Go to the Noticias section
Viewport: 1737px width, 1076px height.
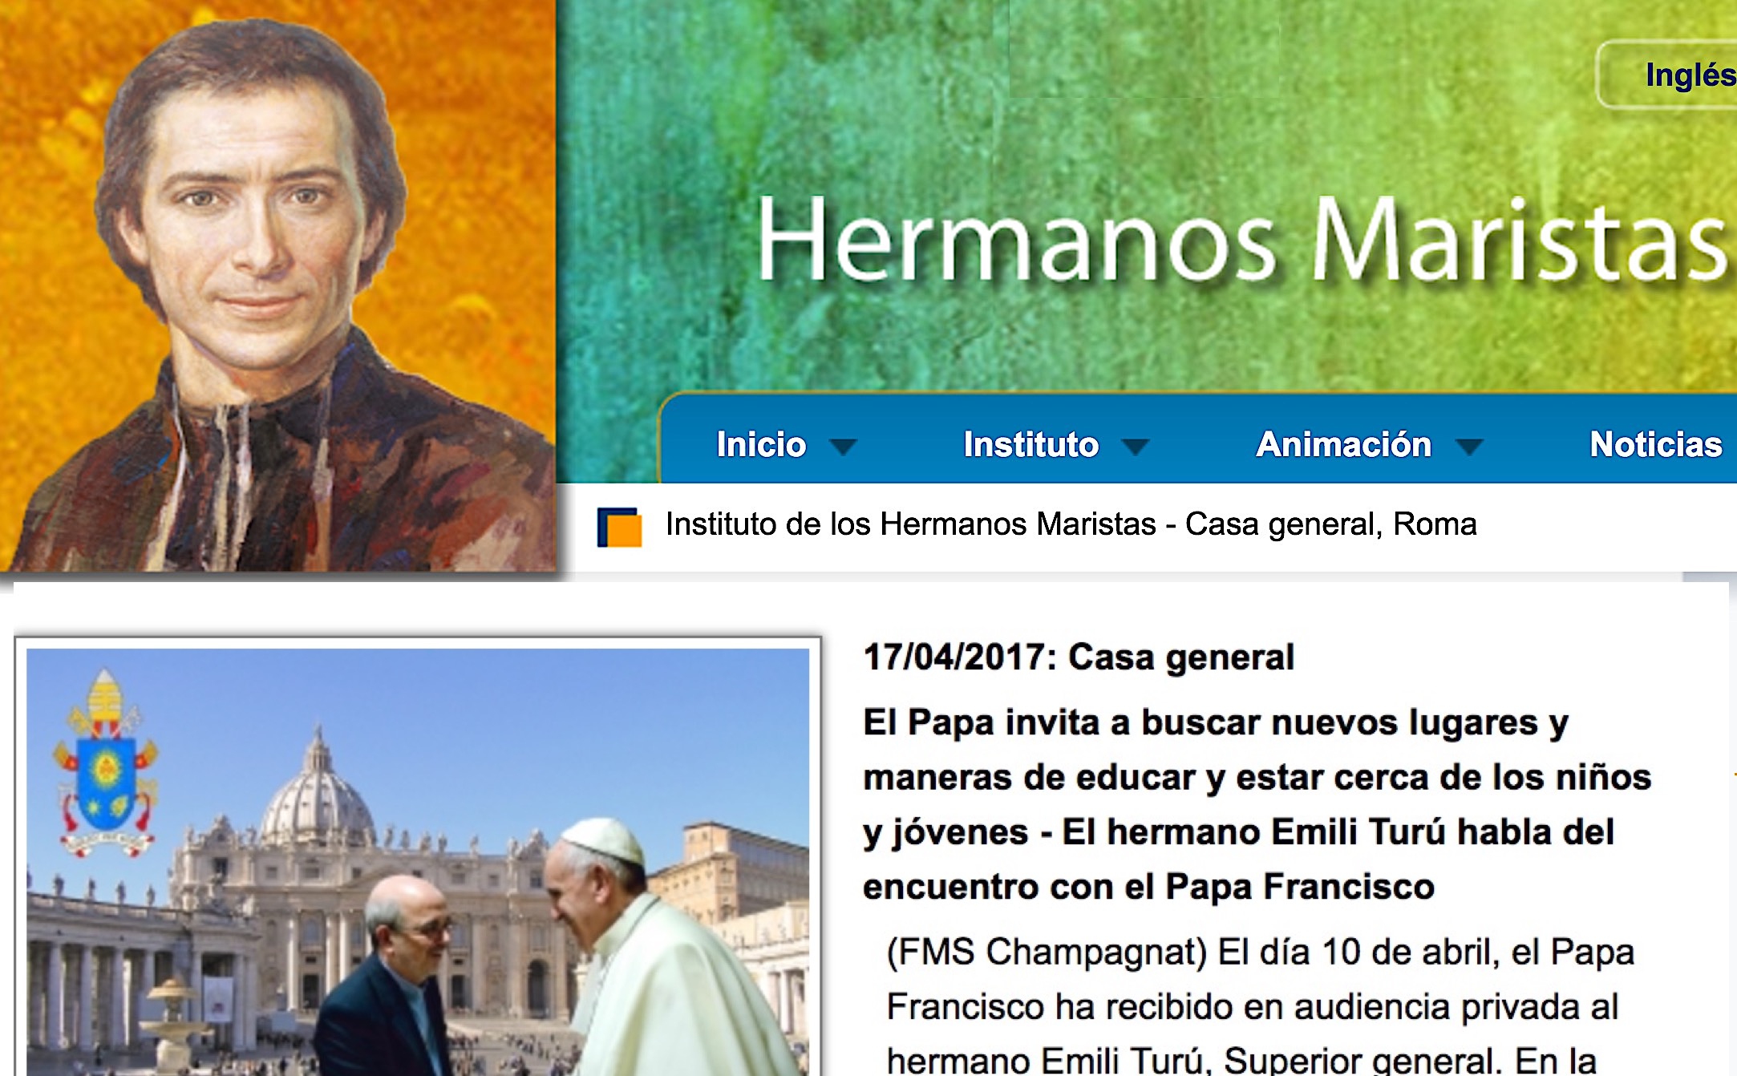pyautogui.click(x=1656, y=444)
